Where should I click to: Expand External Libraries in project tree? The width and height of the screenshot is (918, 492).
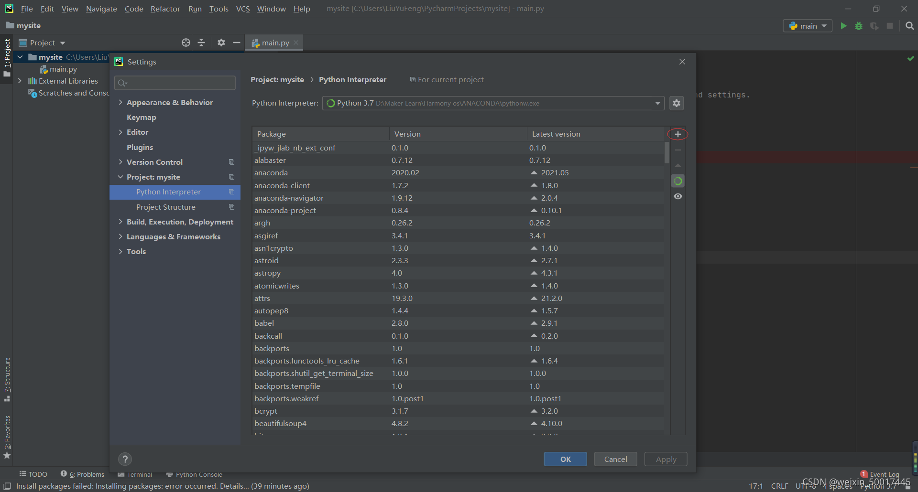20,81
